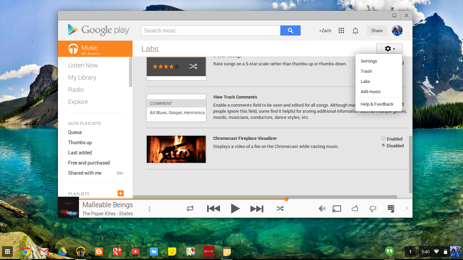Click the 5-star ratings thumbnail
The width and height of the screenshot is (463, 260).
tap(176, 69)
